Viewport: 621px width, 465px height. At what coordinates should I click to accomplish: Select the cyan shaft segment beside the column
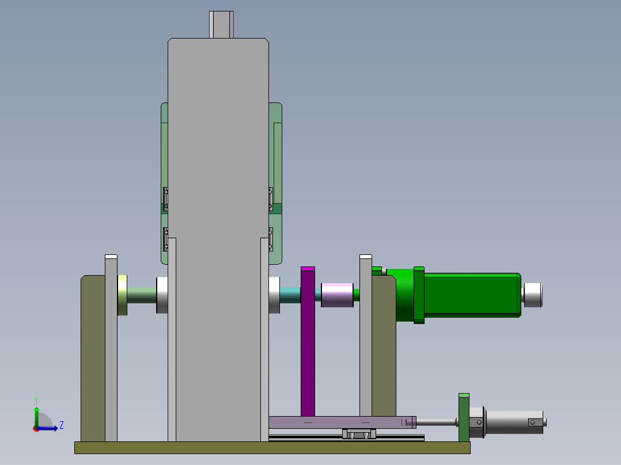[290, 295]
